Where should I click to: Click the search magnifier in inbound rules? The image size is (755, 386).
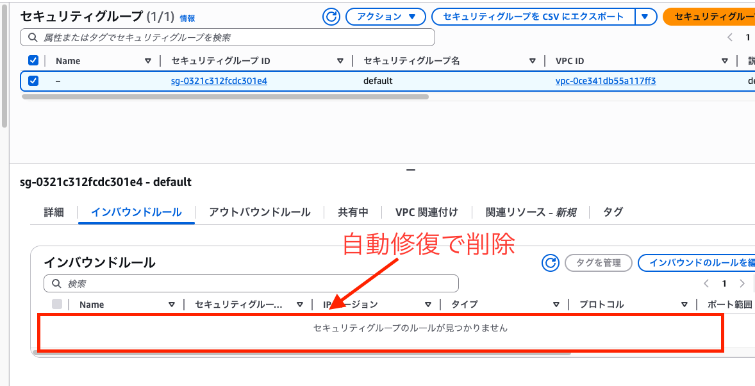[x=55, y=283]
